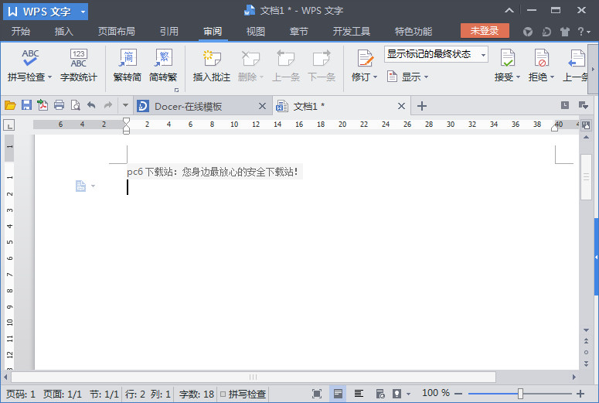Toggle the 拼写检查 checkbox in status bar
Image resolution: width=599 pixels, height=403 pixels.
[223, 394]
